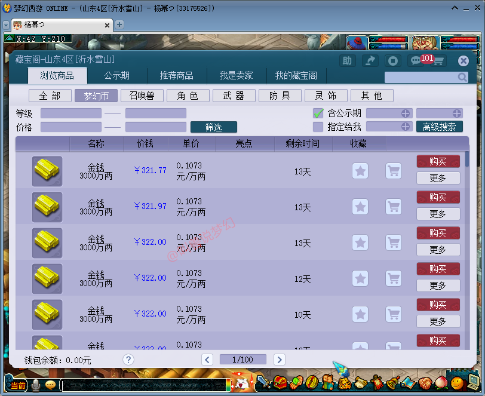
Task: Sort by the 单价 column header
Action: [192, 143]
